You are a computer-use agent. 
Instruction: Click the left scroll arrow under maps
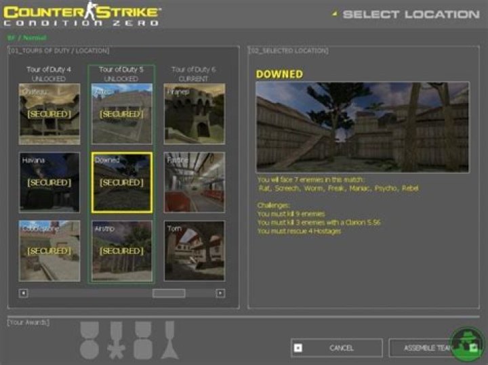coord(24,293)
